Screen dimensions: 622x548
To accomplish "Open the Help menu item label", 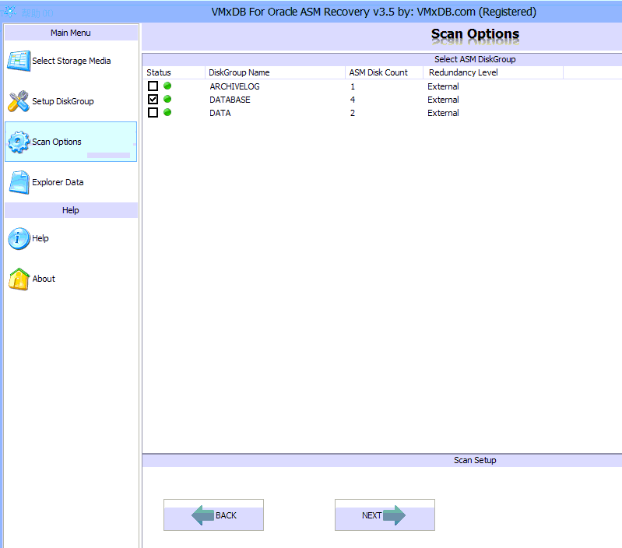I will pos(40,238).
